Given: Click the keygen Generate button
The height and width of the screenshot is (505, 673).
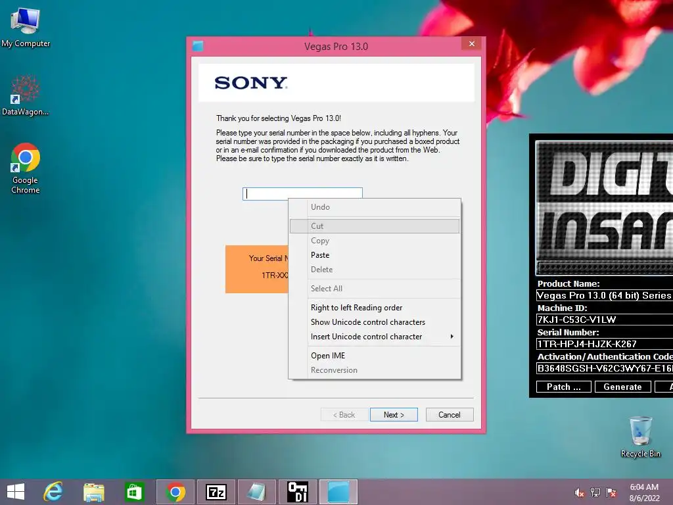Looking at the screenshot, I should [x=623, y=387].
